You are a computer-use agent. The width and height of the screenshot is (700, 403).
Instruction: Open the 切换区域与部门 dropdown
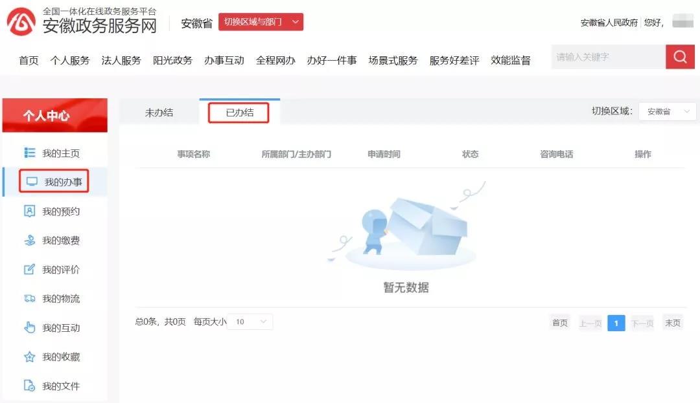point(261,22)
